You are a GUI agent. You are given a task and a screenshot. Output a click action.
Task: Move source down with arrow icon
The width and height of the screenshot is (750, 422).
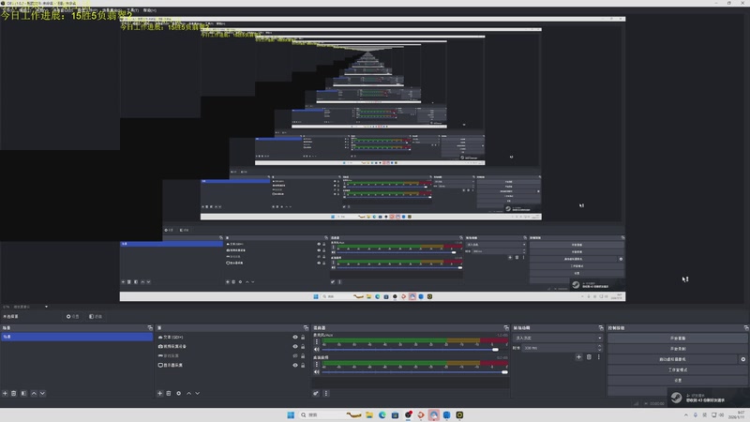[198, 393]
